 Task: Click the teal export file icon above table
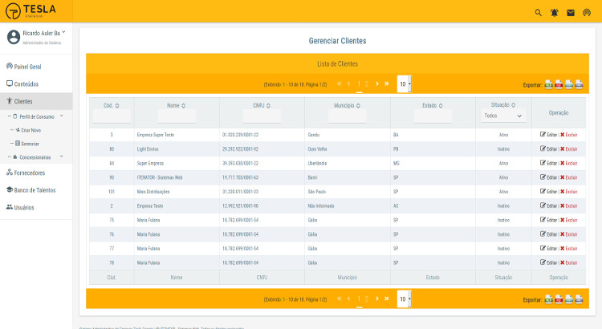[x=569, y=84]
